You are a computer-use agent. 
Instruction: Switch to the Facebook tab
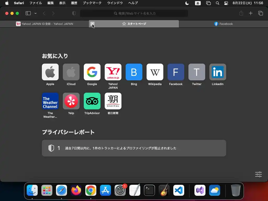click(223, 24)
